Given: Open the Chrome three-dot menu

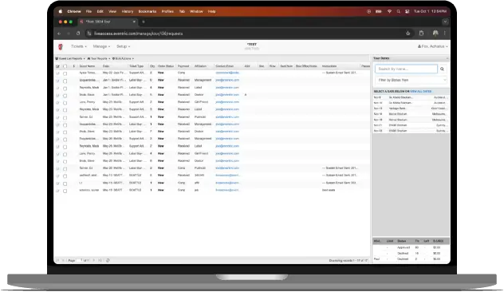Looking at the screenshot, I should click(445, 34).
